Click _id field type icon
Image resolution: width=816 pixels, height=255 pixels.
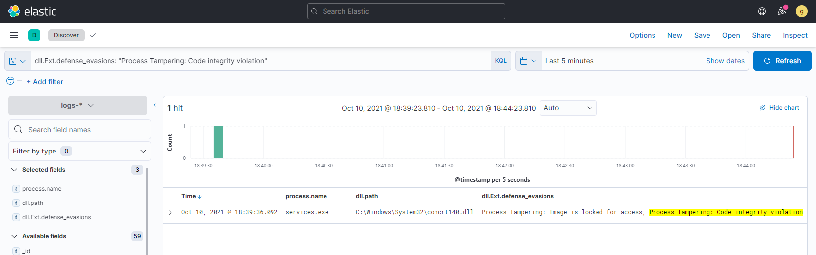pyautogui.click(x=16, y=251)
